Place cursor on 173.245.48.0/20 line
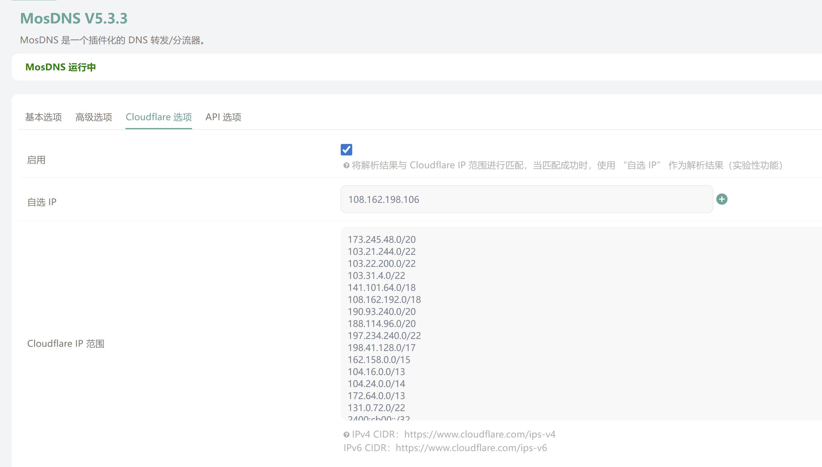The height and width of the screenshot is (467, 822). coord(382,240)
